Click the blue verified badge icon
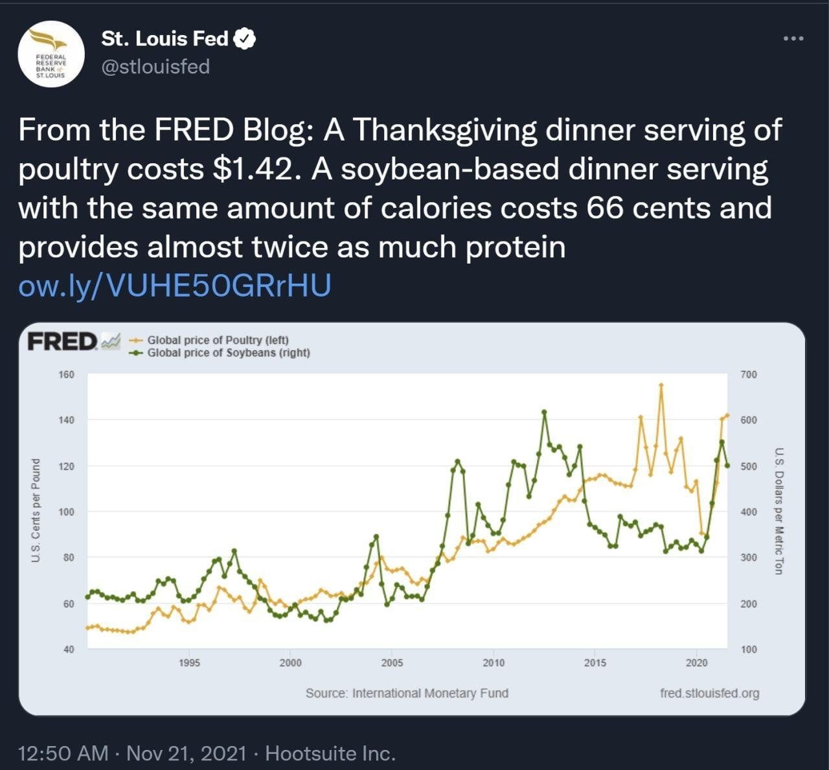The image size is (829, 770). tap(244, 39)
